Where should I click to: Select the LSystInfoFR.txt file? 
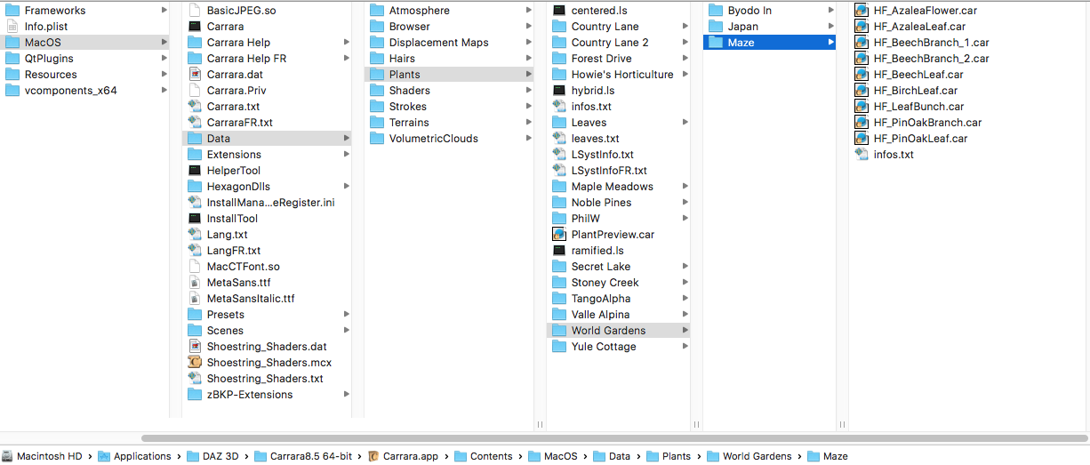click(619, 171)
